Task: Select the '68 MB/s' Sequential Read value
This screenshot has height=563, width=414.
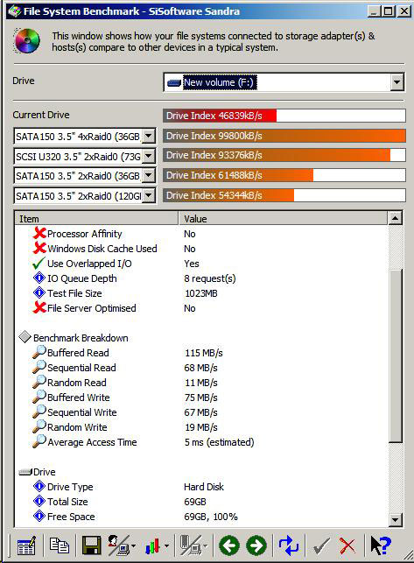Action: coord(200,368)
